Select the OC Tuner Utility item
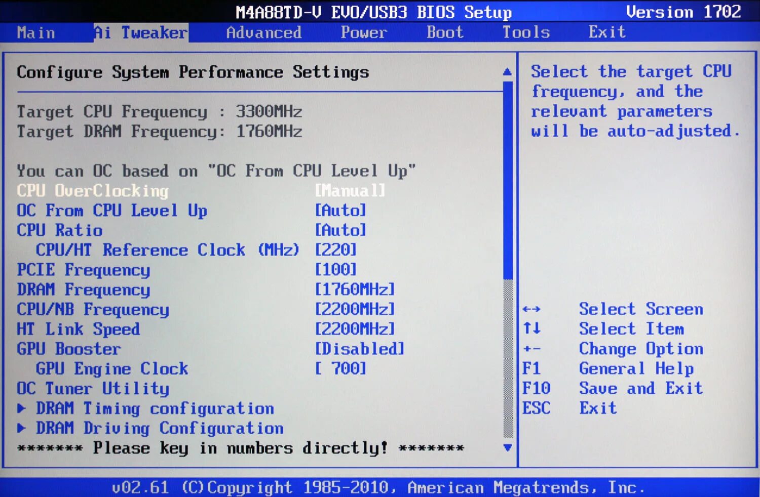Viewport: 760px width, 497px height. click(x=93, y=389)
